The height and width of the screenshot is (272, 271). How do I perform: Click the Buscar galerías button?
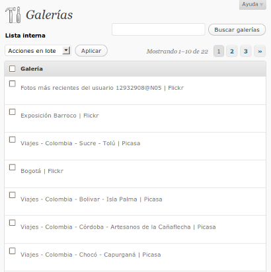(237, 30)
